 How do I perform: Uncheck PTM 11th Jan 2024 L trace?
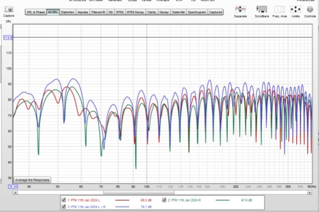(64, 200)
